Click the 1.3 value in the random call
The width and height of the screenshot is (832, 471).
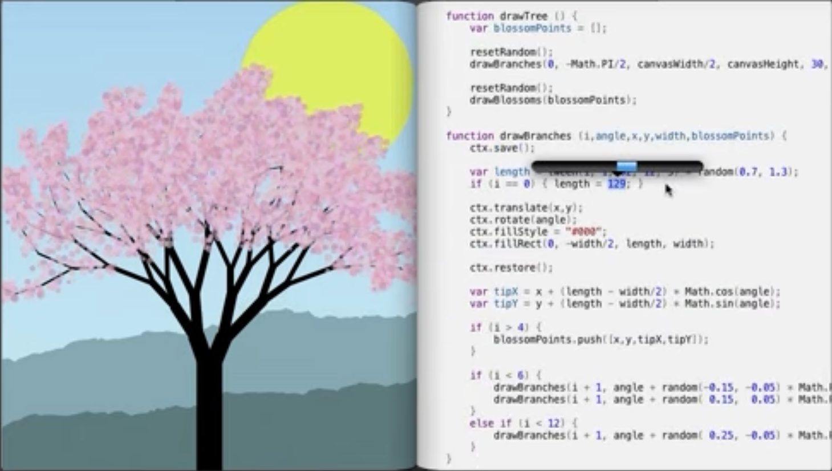(x=778, y=172)
